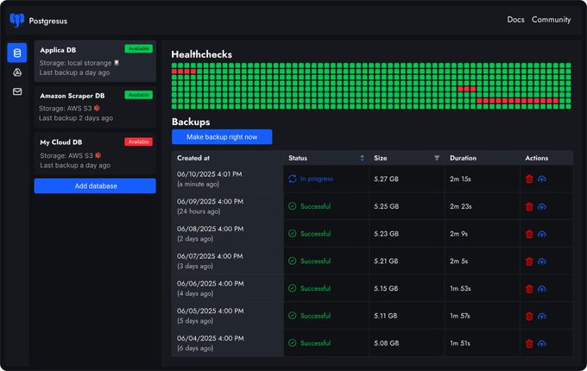587x371 pixels.
Task: Open the notifiers envelope icon in sidebar
Action: pos(17,91)
